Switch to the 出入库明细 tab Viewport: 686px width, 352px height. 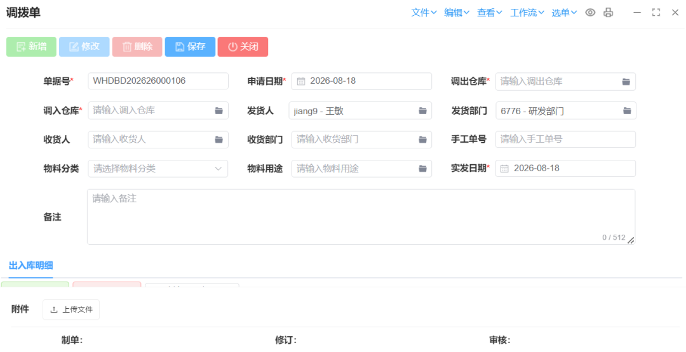point(30,266)
